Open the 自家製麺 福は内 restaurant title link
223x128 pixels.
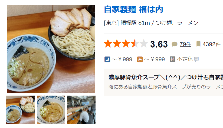coord(133,9)
